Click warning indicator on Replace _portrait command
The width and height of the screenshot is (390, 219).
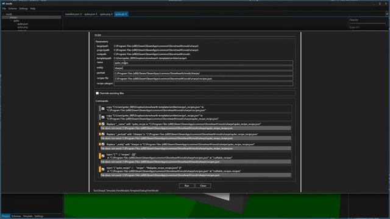pos(100,134)
